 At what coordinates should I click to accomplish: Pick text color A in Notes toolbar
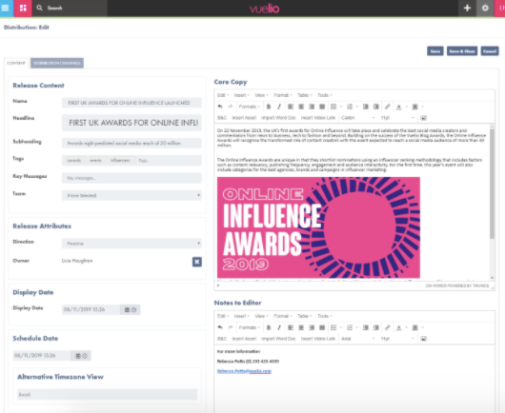[398, 327]
